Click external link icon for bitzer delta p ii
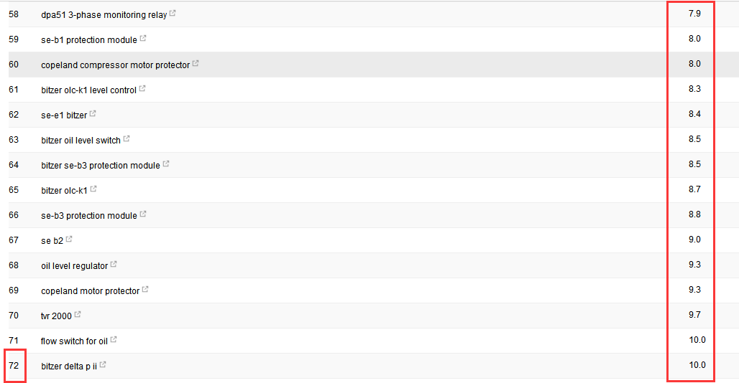 pos(103,365)
